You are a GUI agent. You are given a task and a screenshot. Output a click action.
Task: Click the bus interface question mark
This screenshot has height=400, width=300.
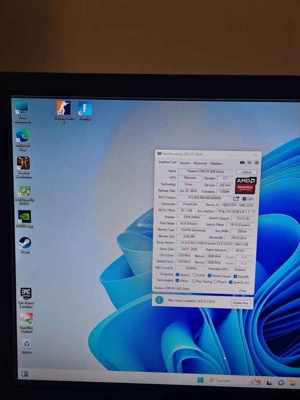(254, 212)
